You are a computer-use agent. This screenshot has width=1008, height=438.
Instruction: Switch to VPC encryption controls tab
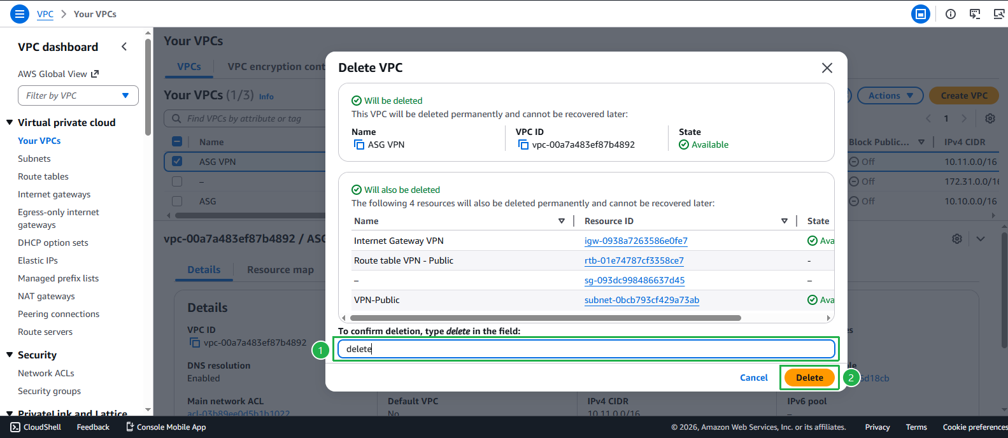click(276, 66)
